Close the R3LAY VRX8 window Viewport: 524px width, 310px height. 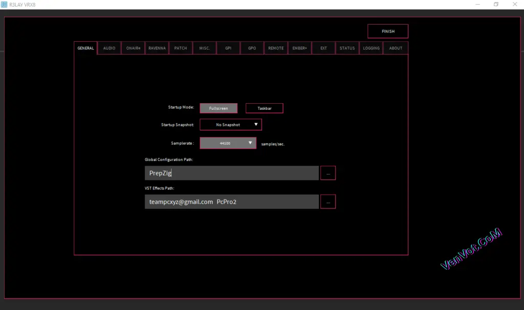pos(515,4)
